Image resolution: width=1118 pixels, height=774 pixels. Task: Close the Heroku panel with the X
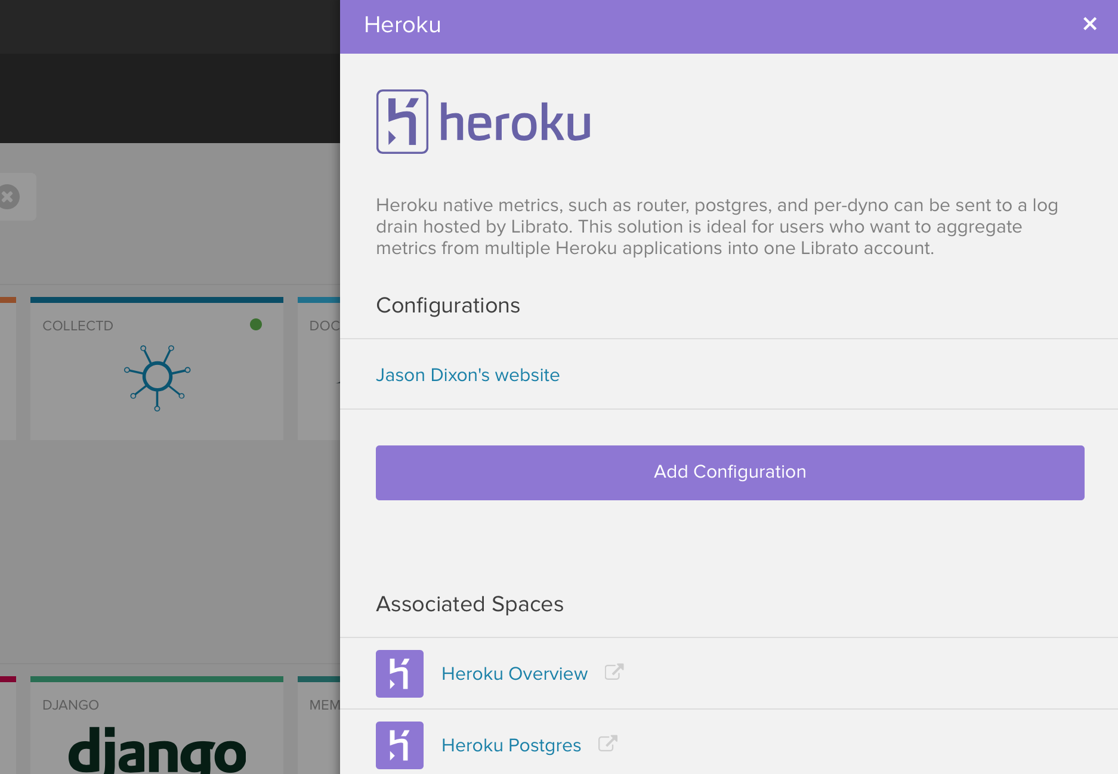click(x=1089, y=24)
